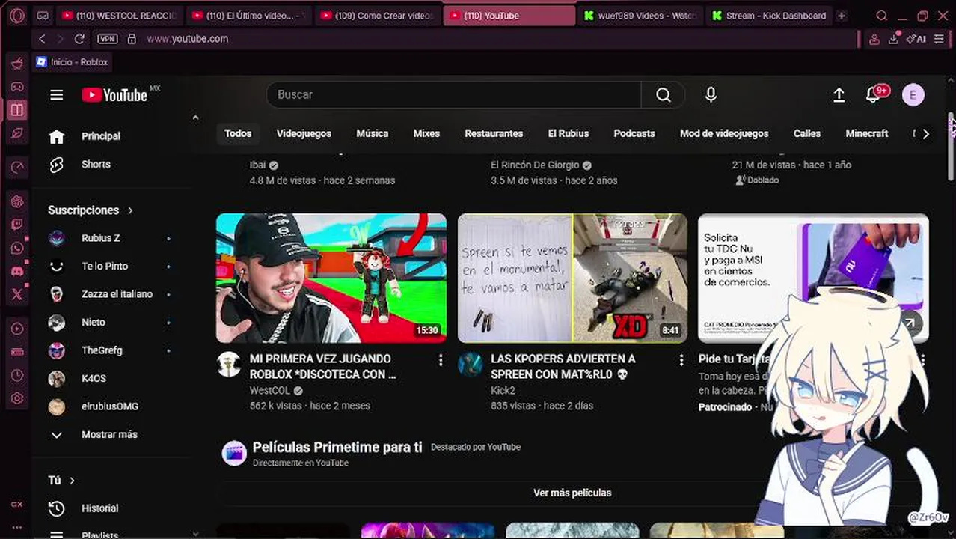Image resolution: width=956 pixels, height=539 pixels.
Task: Open YouTube notifications bell
Action: pos(872,94)
